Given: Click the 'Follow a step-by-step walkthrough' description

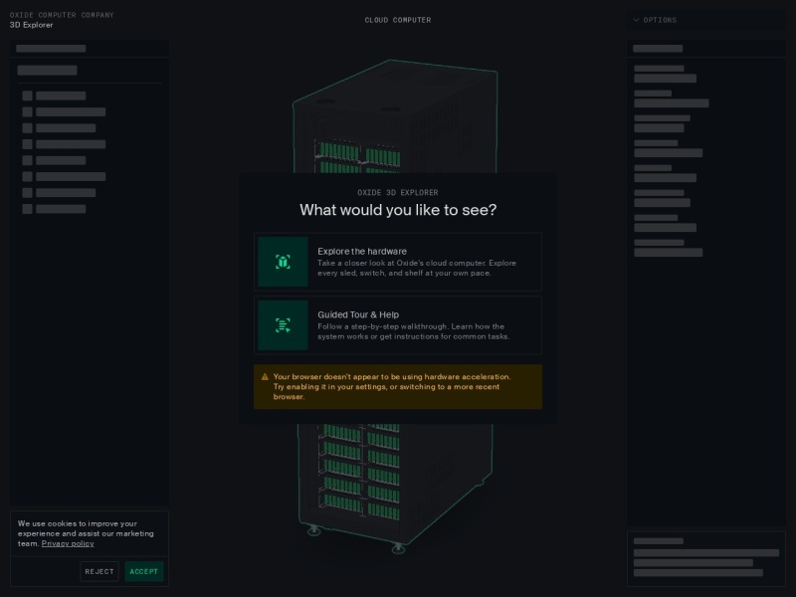Looking at the screenshot, I should tap(414, 331).
